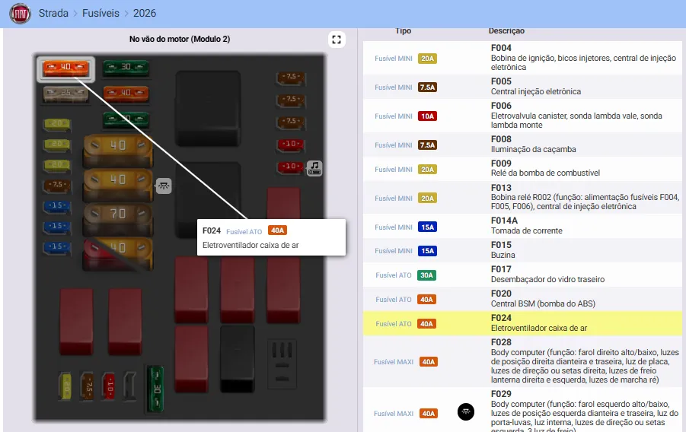Open the F004 ignition coil row
Viewport: 686px width, 432px height.
pos(522,58)
